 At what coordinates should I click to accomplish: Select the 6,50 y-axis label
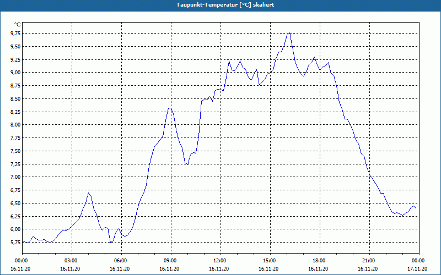[15, 203]
